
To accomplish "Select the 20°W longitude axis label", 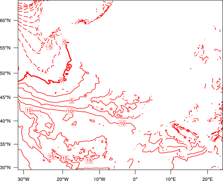I will coord(62,179).
